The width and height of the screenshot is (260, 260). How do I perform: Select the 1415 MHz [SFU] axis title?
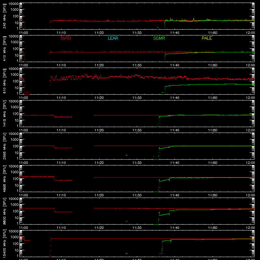click(x=5, y=113)
